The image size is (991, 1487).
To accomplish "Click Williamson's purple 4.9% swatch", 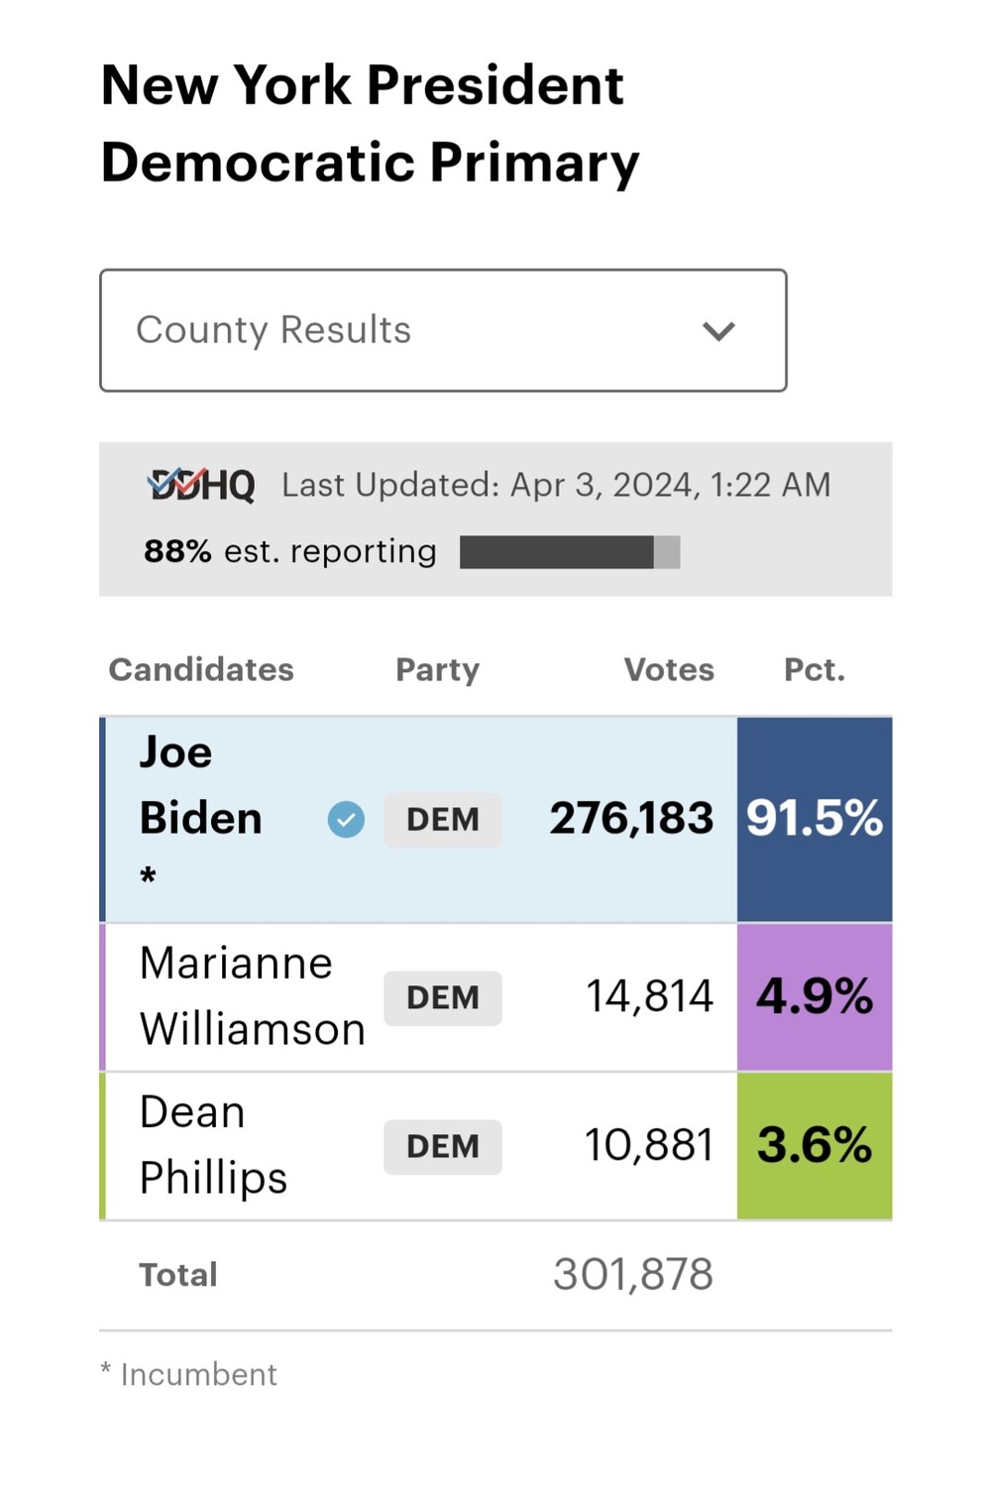I will click(815, 997).
